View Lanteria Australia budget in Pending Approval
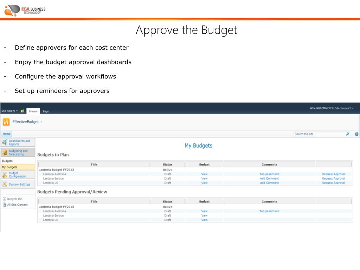Screen dimensions: 360x270 [x=204, y=211]
